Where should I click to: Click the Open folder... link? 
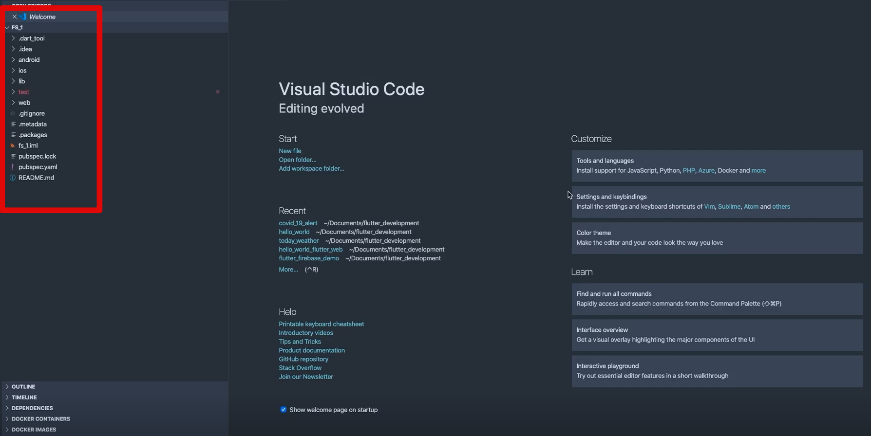click(298, 160)
